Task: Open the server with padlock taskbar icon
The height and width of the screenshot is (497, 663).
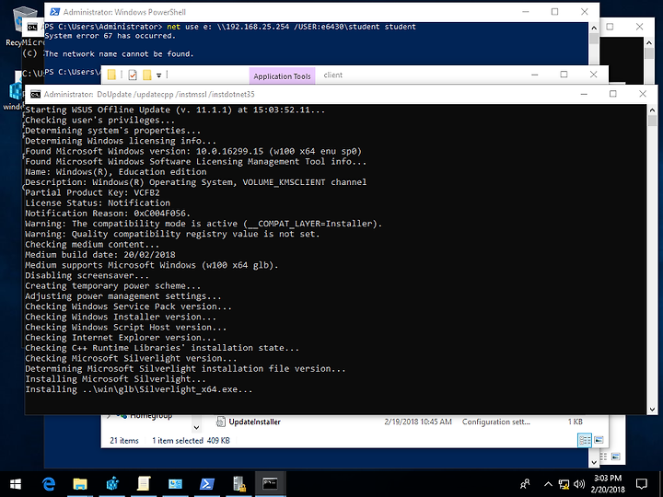Action: point(238,484)
